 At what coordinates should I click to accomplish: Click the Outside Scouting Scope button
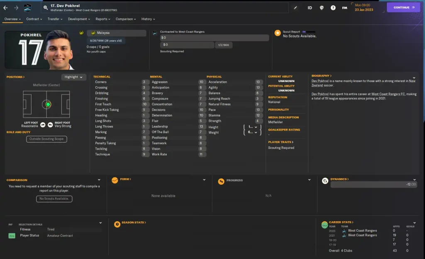(46, 139)
